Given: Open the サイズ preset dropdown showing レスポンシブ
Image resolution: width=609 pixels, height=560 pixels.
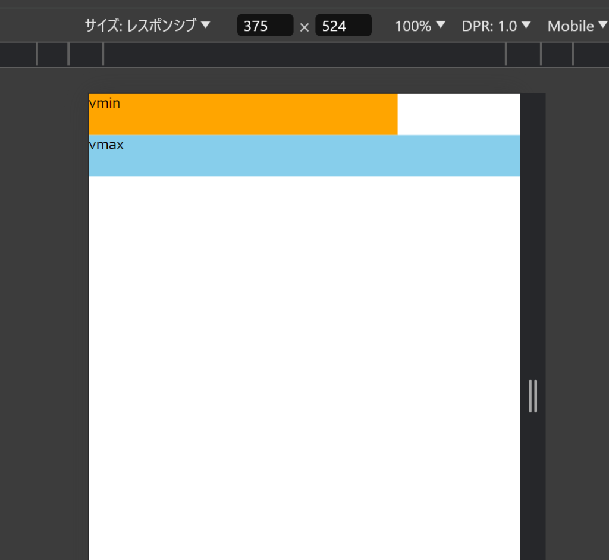Looking at the screenshot, I should point(145,26).
